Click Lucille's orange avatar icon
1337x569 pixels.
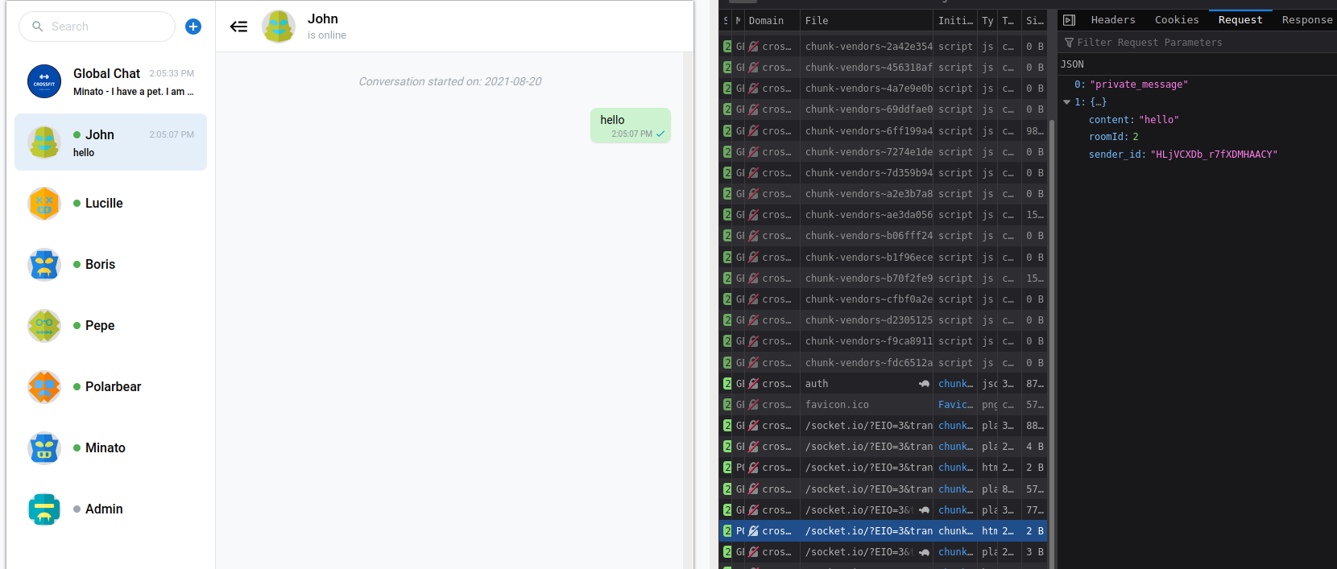coord(44,204)
